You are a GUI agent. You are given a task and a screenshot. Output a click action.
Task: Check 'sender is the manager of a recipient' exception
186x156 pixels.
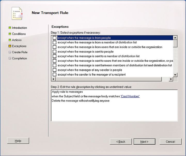coord(55,74)
